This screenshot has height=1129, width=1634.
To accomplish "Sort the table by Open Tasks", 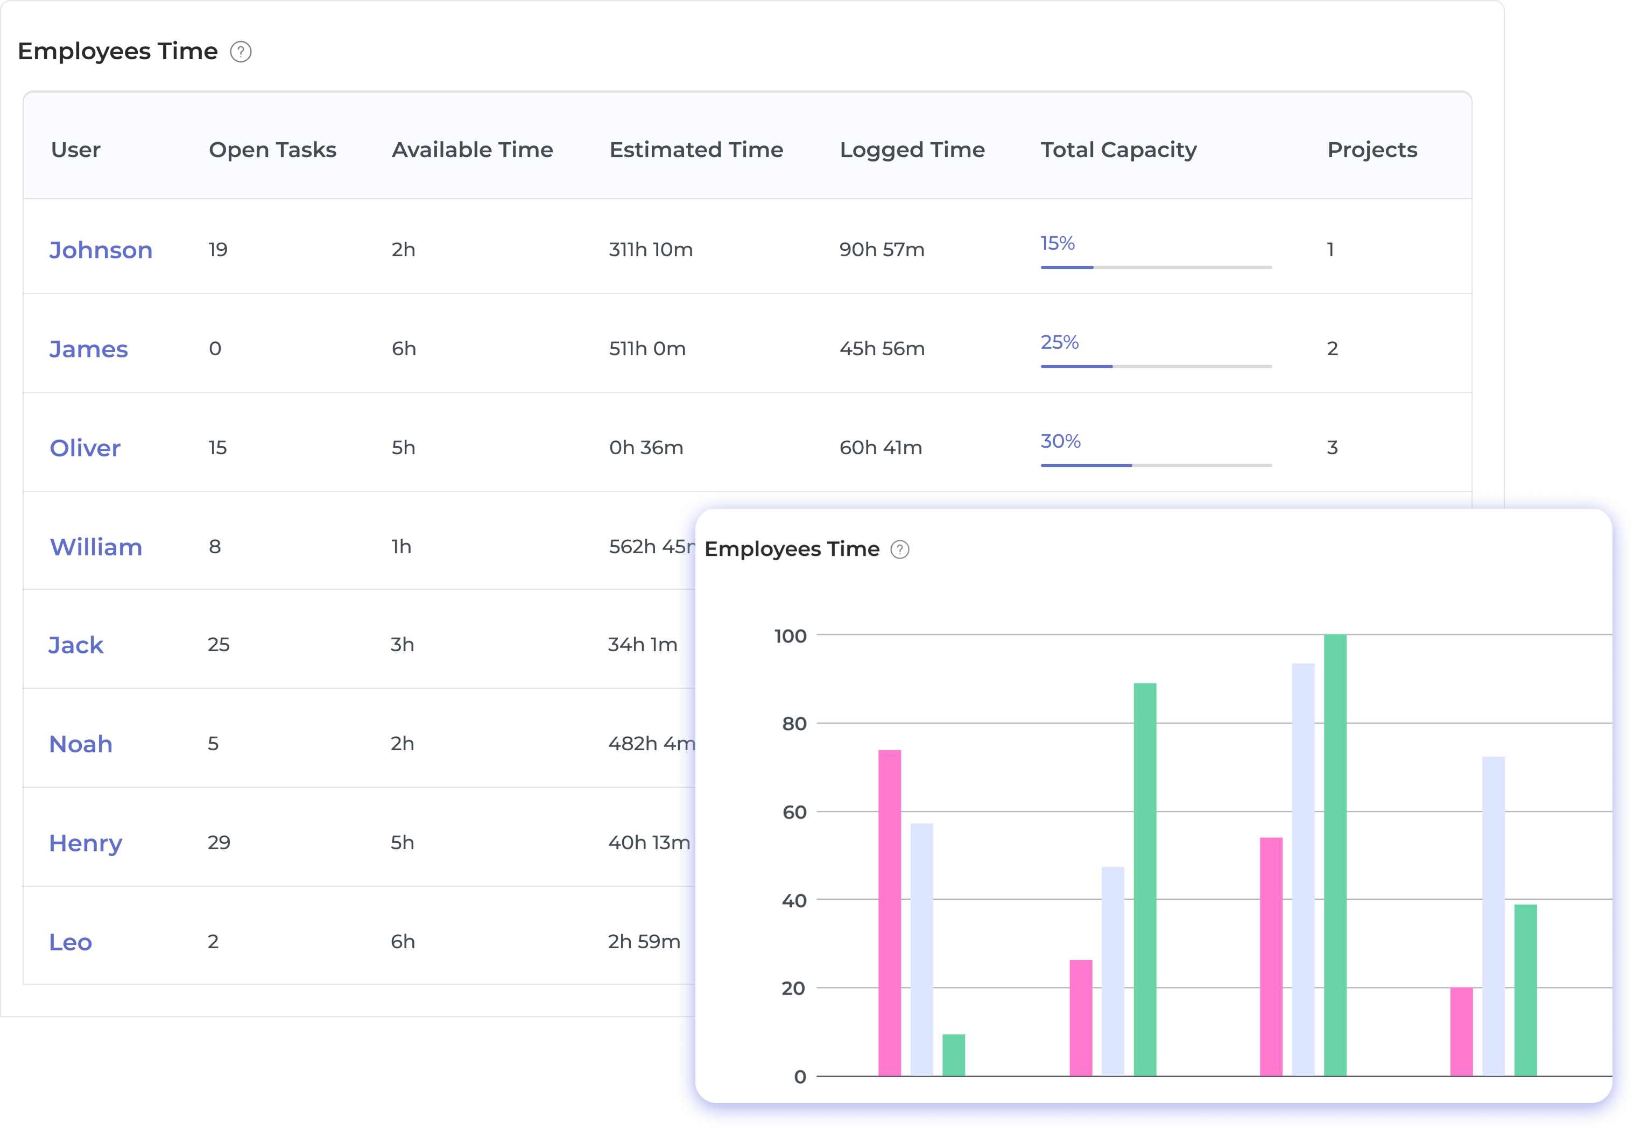I will pyautogui.click(x=272, y=149).
